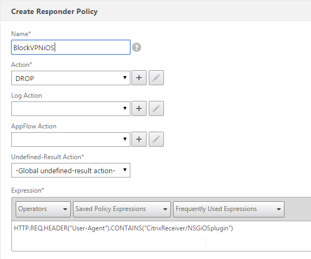Image resolution: width=311 pixels, height=259 pixels.
Task: Edit the Action using the pencil icon
Action: coord(156,78)
